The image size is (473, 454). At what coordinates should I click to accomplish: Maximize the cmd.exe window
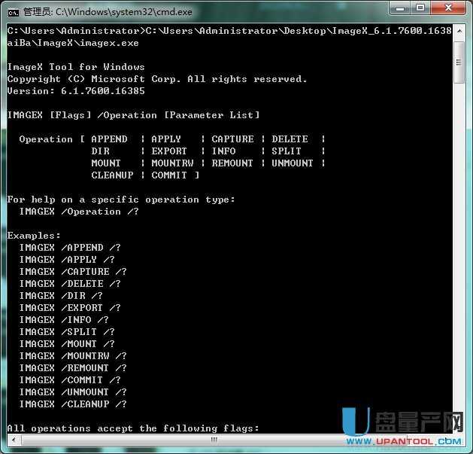pos(420,9)
